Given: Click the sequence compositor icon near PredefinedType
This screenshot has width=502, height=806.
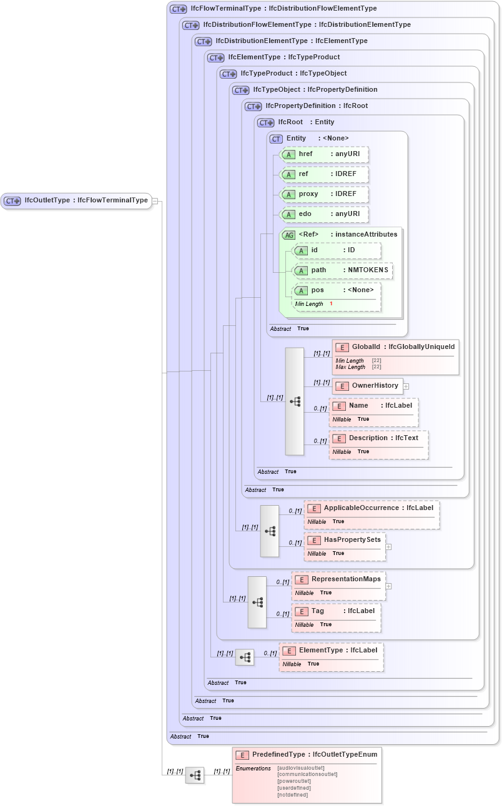Looking at the screenshot, I should tap(194, 775).
